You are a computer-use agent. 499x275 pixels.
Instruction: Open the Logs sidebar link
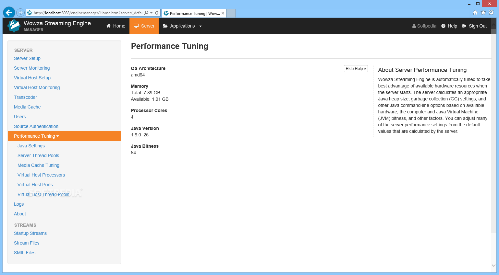point(19,204)
